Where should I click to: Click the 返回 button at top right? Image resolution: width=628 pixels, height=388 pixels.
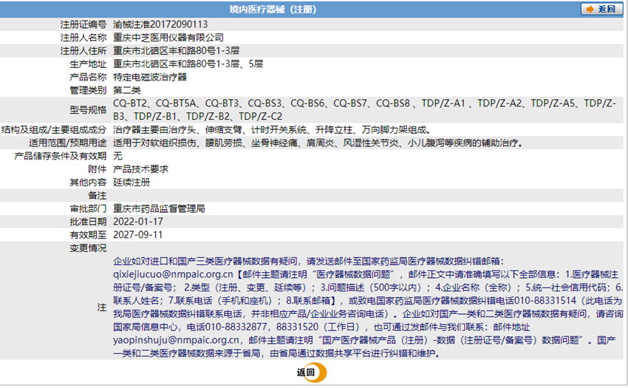point(601,9)
